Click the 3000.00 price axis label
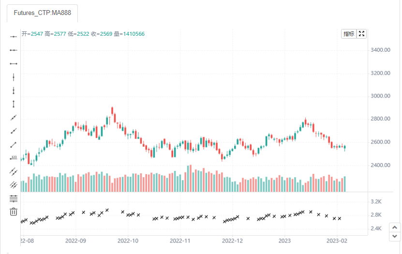Screen dimensions: 402x254 (380, 96)
